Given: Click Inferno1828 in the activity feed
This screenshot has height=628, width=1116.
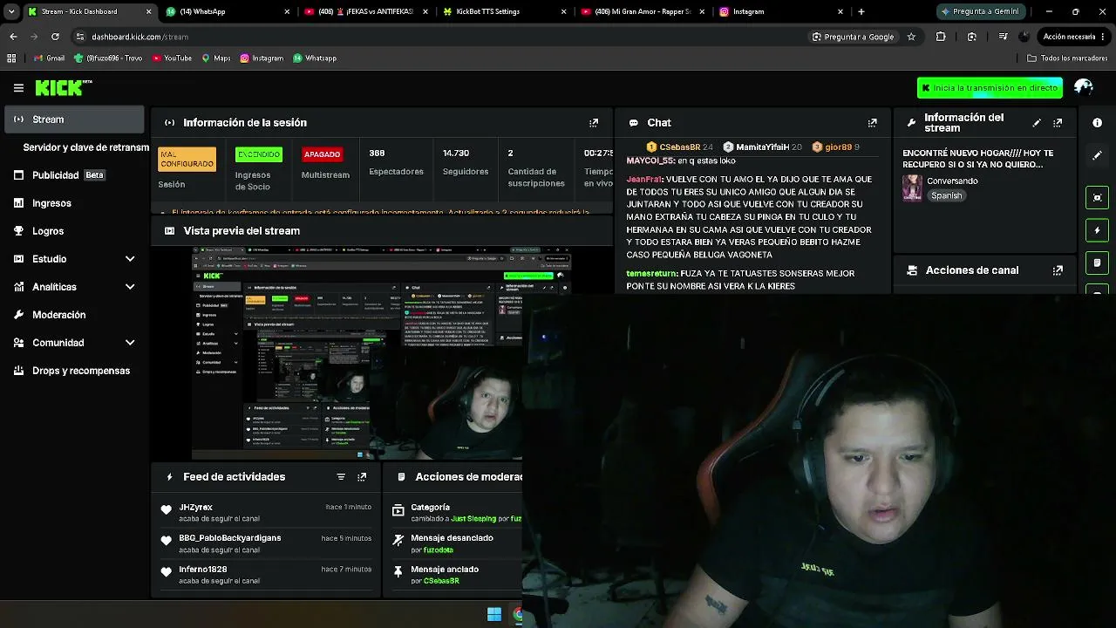Looking at the screenshot, I should pyautogui.click(x=203, y=570).
